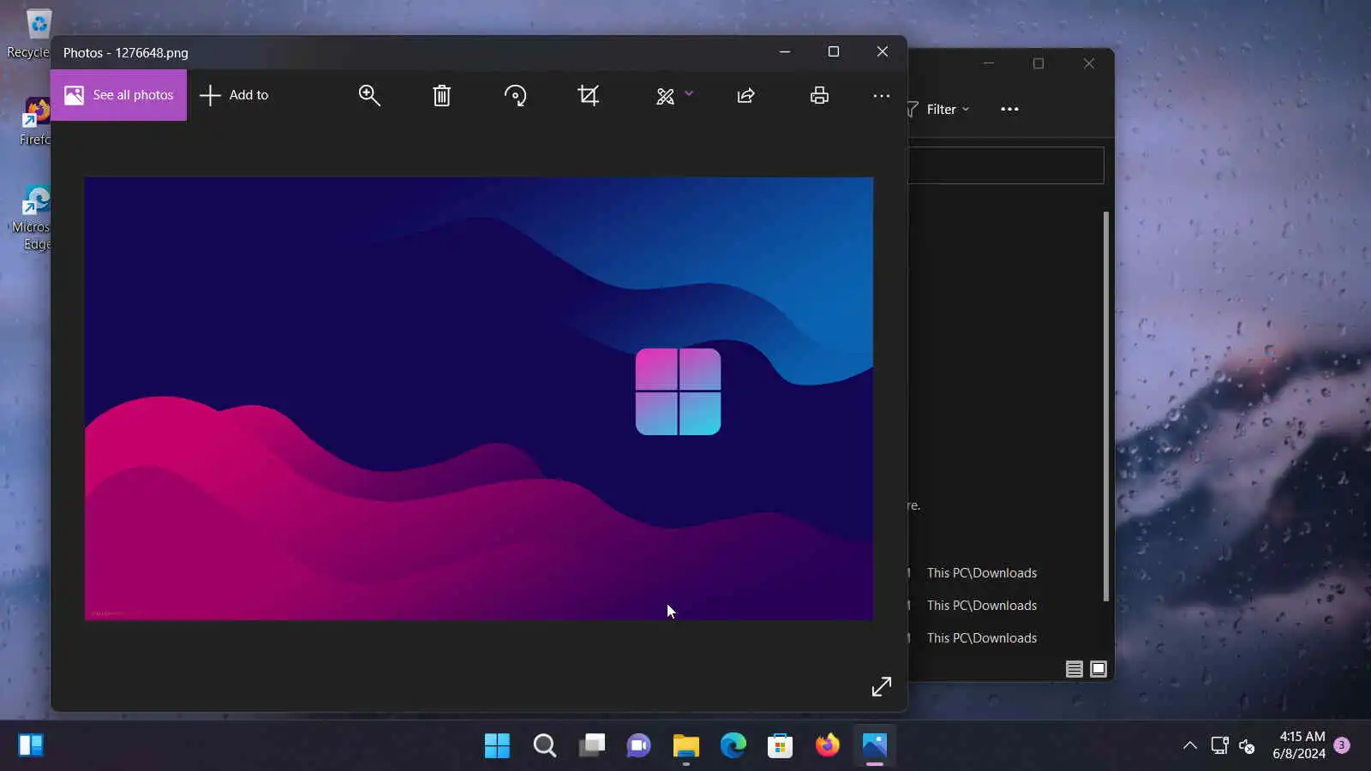Open File Explorer from the taskbar

coord(685,745)
